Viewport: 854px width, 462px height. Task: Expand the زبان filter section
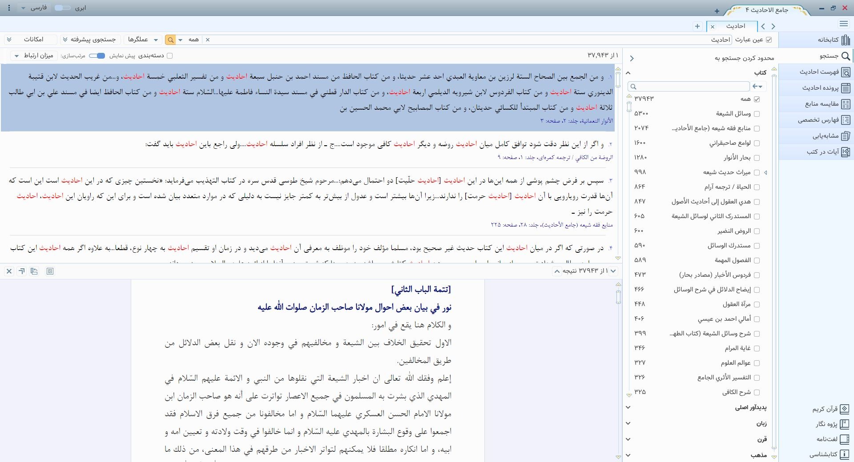(628, 423)
